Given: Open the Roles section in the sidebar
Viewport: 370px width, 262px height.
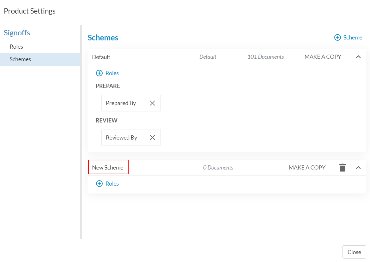Looking at the screenshot, I should pos(16,47).
